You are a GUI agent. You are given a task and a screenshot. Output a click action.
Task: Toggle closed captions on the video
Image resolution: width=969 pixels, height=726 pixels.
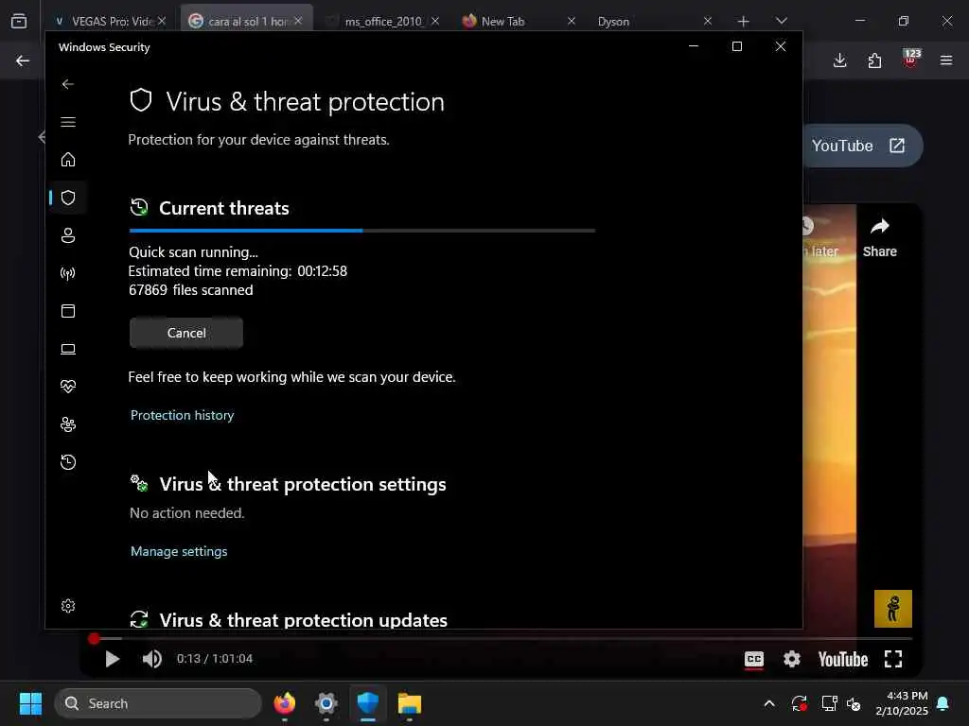click(753, 659)
